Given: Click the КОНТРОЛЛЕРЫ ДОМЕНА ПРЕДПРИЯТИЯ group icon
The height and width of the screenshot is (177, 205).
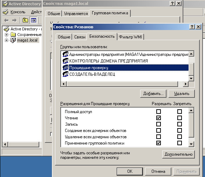Looking at the screenshot, I should coord(66,61).
